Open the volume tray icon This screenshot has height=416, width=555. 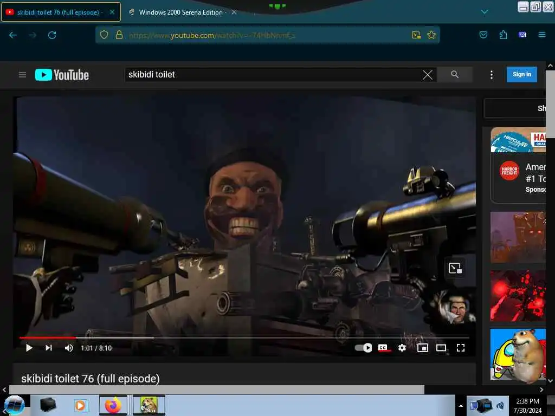coord(500,406)
